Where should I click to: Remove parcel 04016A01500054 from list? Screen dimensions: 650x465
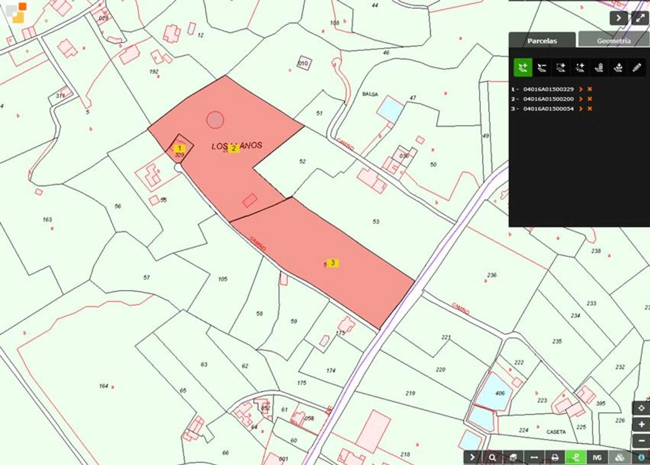(x=590, y=109)
